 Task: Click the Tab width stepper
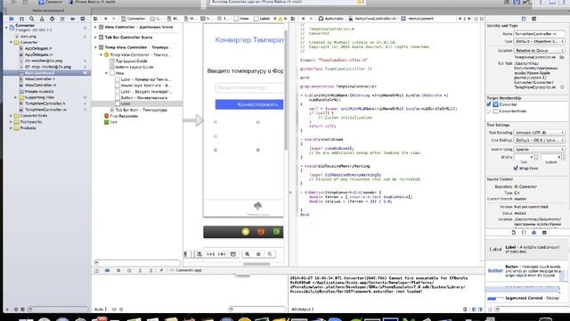click(x=536, y=157)
